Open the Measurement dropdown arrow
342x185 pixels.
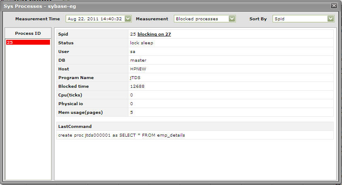click(x=232, y=19)
